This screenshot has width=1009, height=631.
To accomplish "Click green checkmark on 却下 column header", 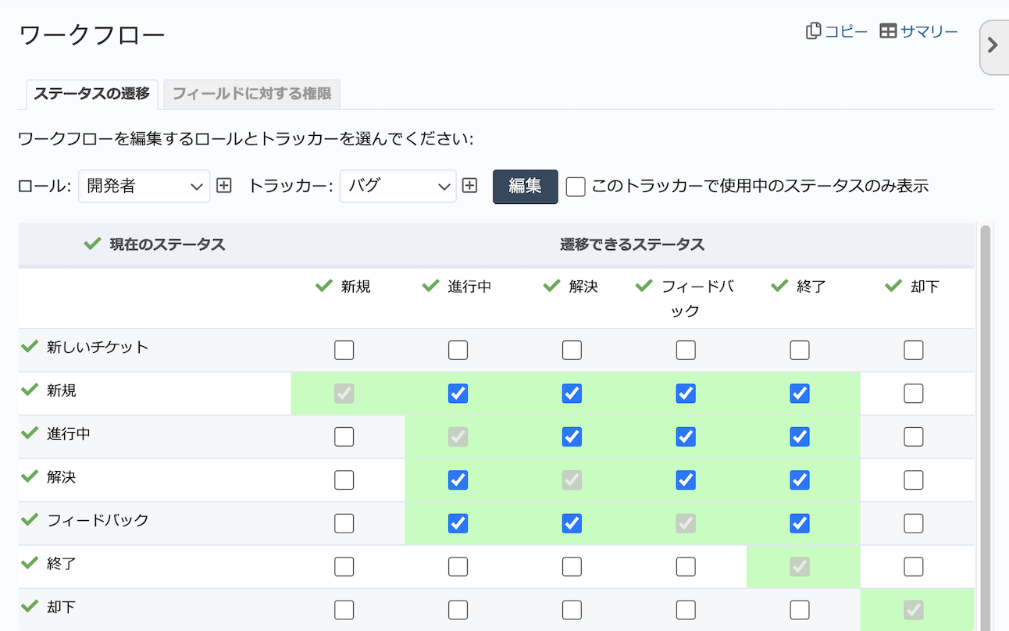I will tap(893, 286).
